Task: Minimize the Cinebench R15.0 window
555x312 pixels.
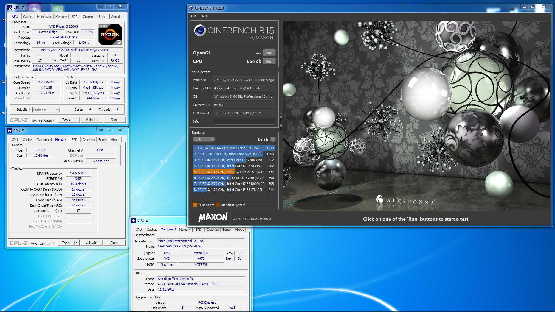Action: pos(525,7)
